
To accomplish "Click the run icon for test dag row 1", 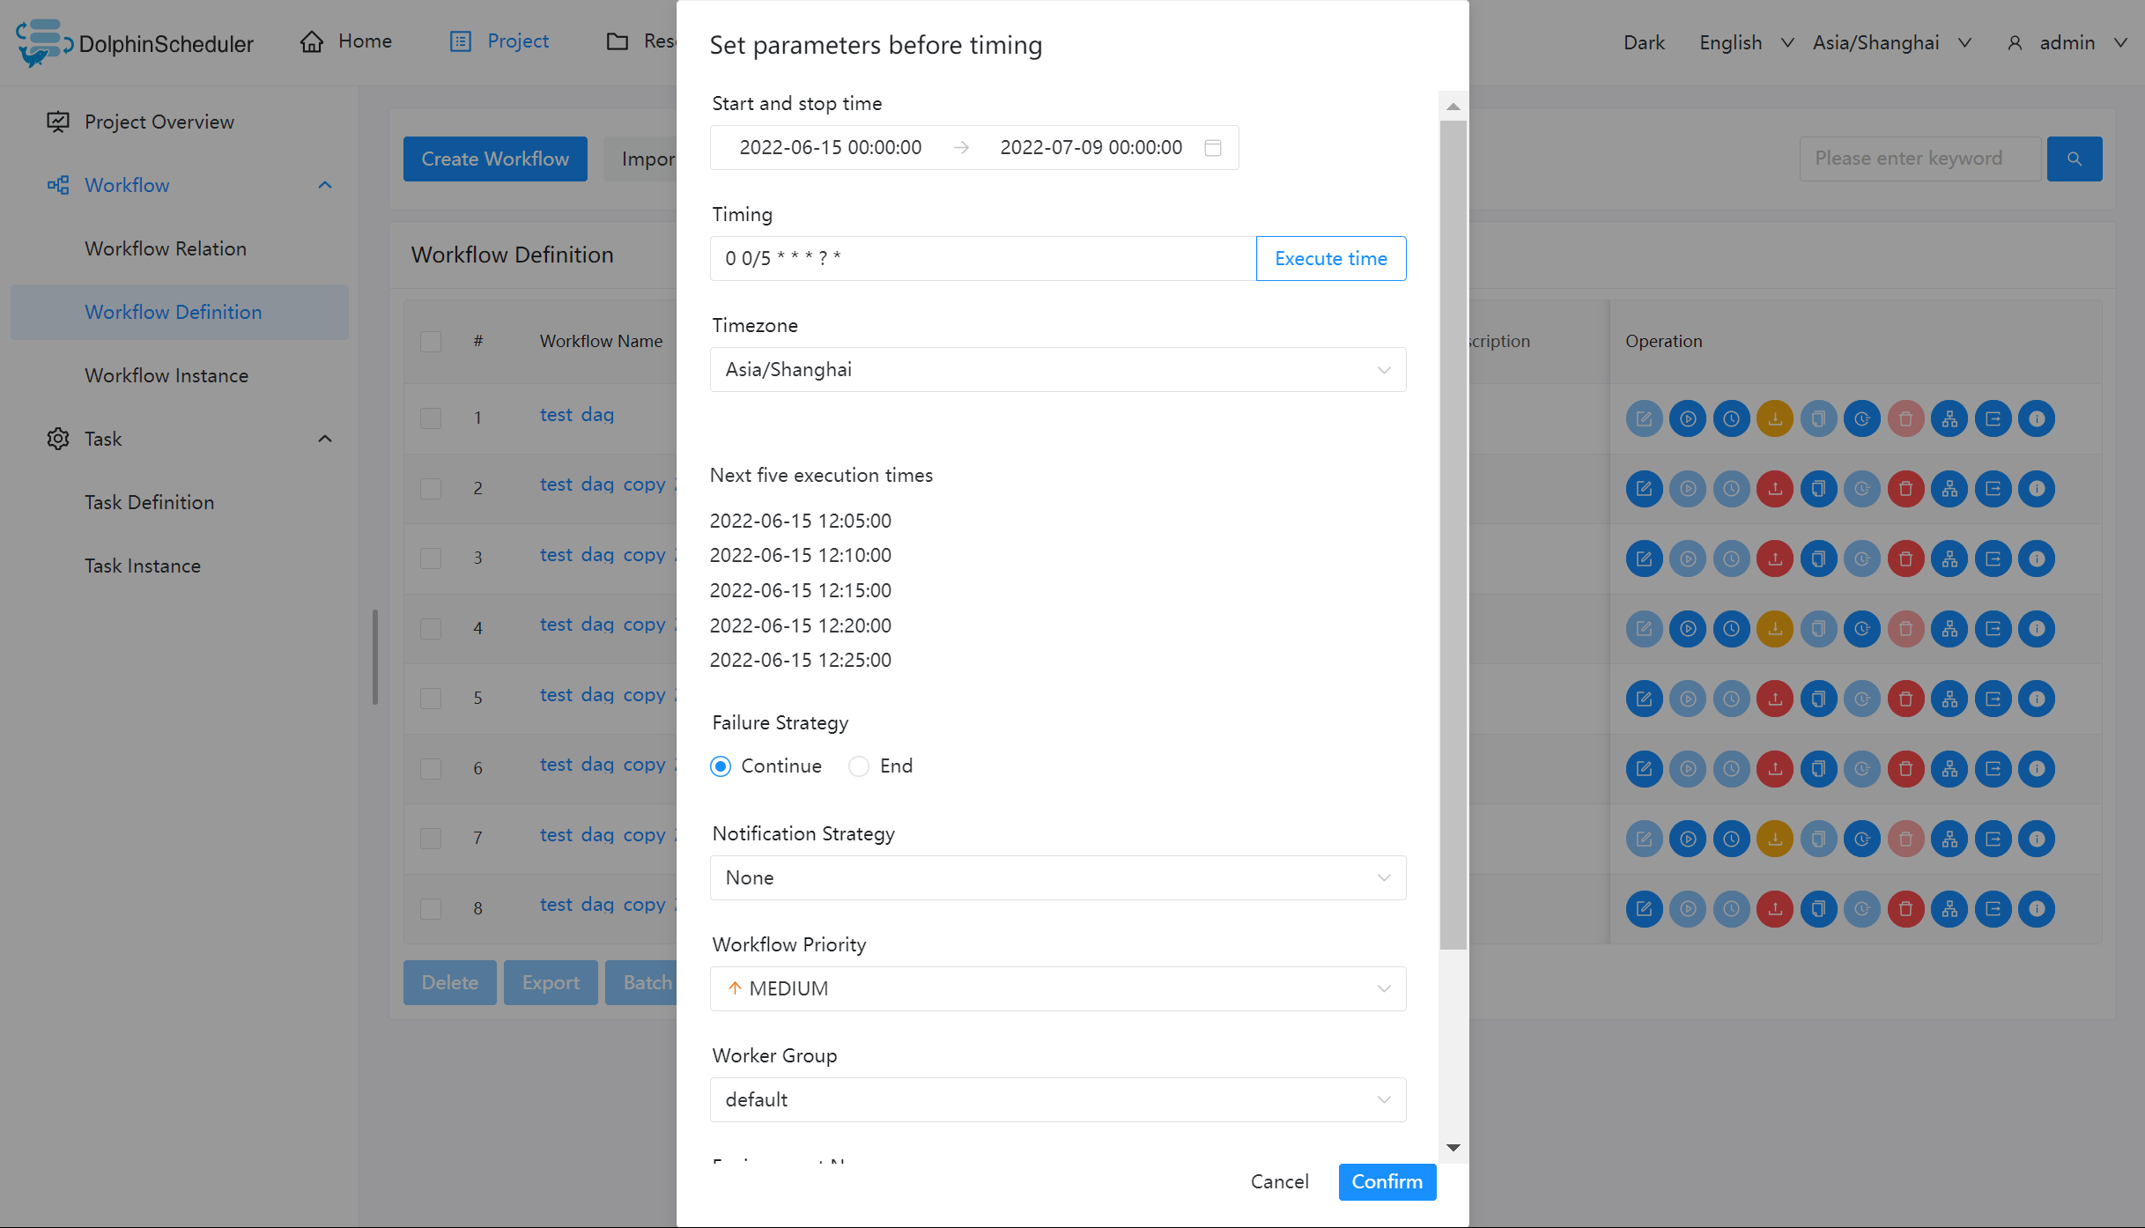I will (x=1687, y=419).
